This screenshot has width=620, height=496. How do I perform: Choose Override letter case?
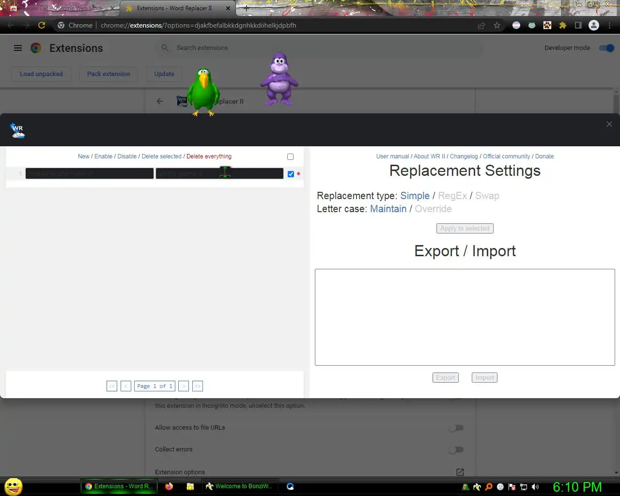click(433, 209)
